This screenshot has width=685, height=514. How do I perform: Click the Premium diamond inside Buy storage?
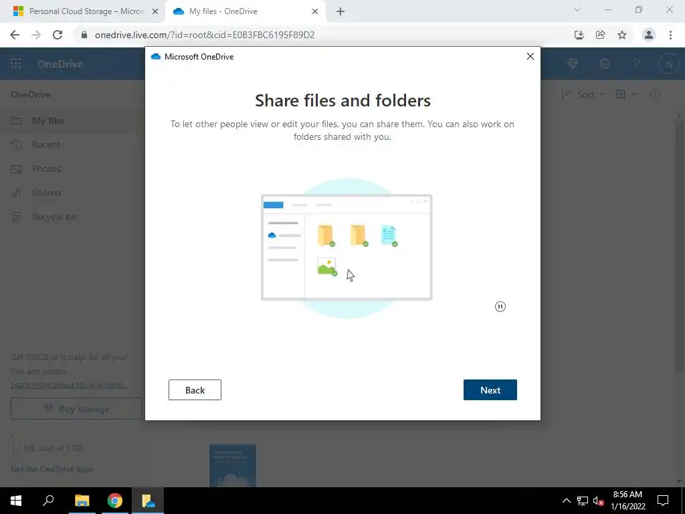click(48, 409)
